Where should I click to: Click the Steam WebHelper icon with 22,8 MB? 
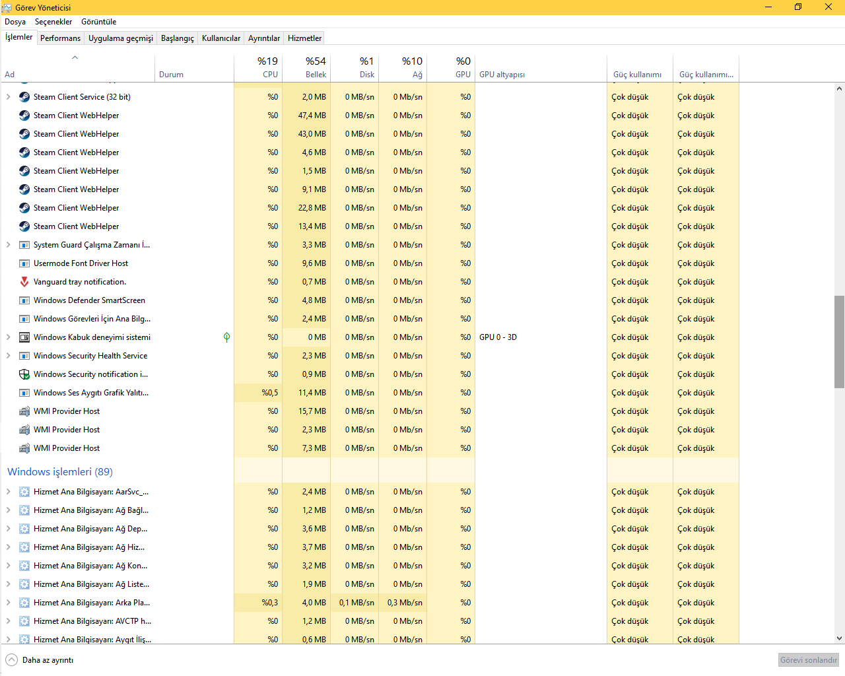(x=24, y=208)
